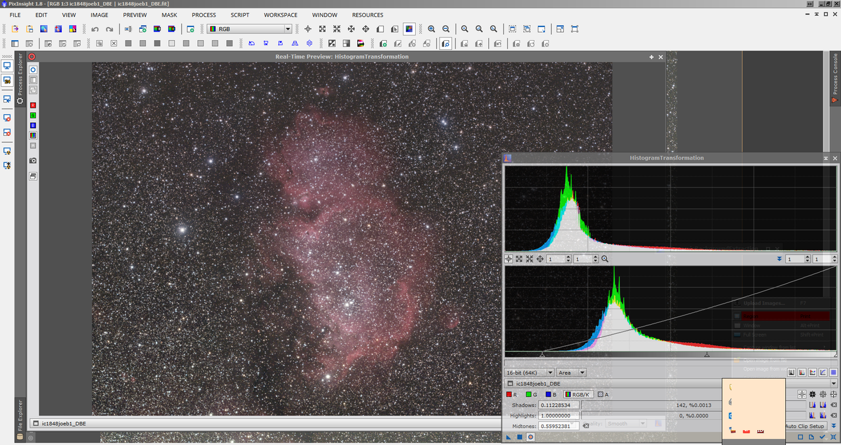Open the Process Console side tab
The height and width of the screenshot is (445, 841).
[x=836, y=78]
